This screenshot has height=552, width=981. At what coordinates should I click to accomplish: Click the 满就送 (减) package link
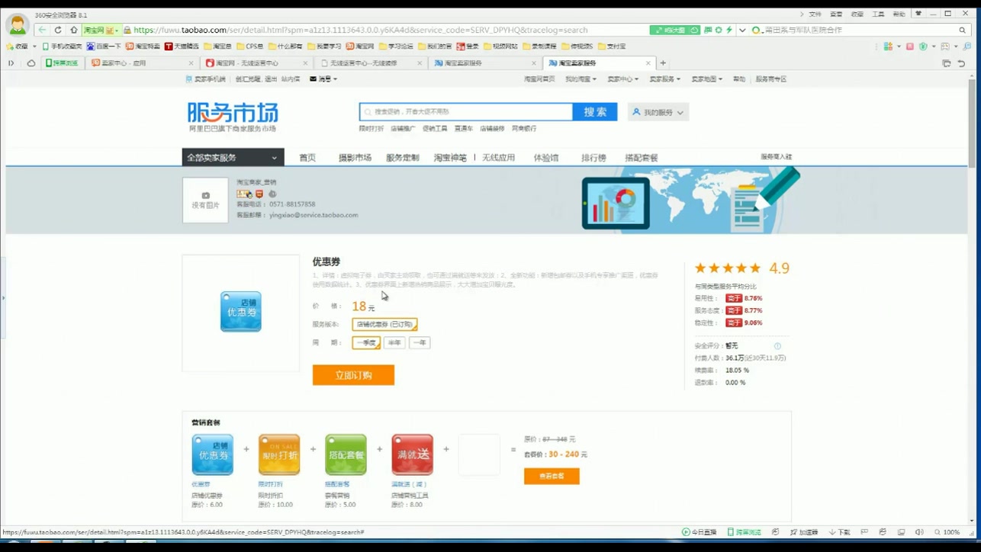coord(409,485)
